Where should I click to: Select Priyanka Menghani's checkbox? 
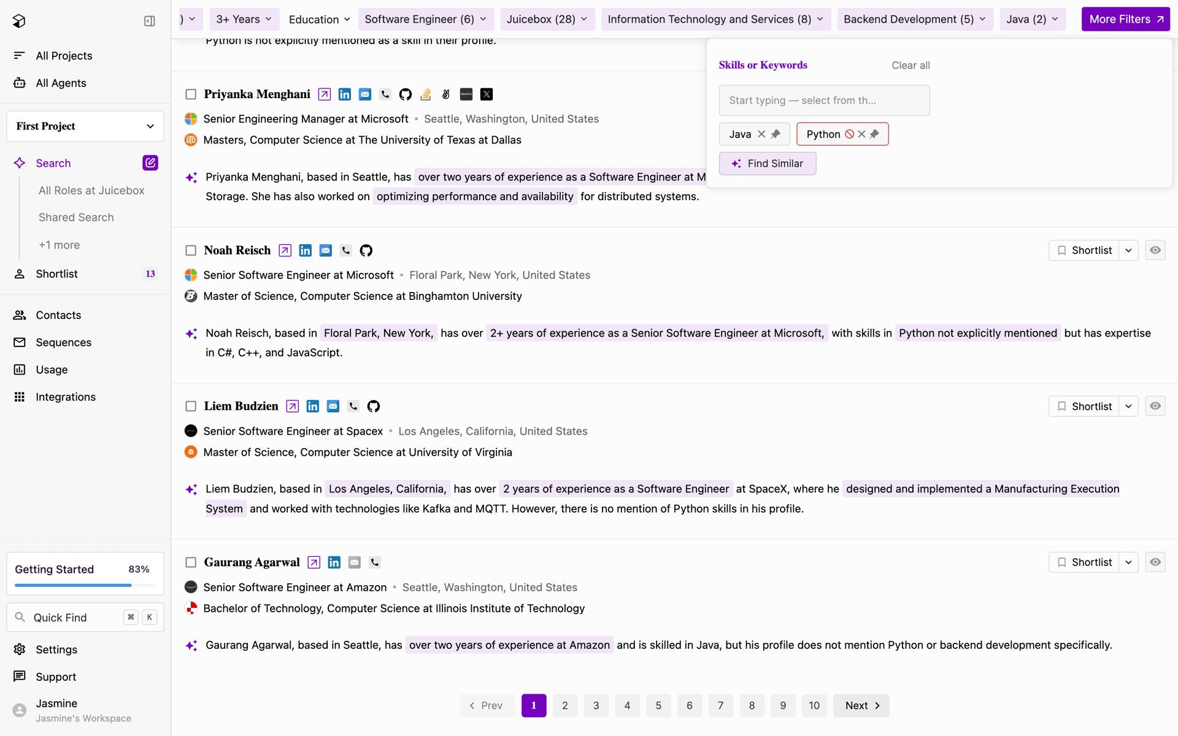click(191, 94)
